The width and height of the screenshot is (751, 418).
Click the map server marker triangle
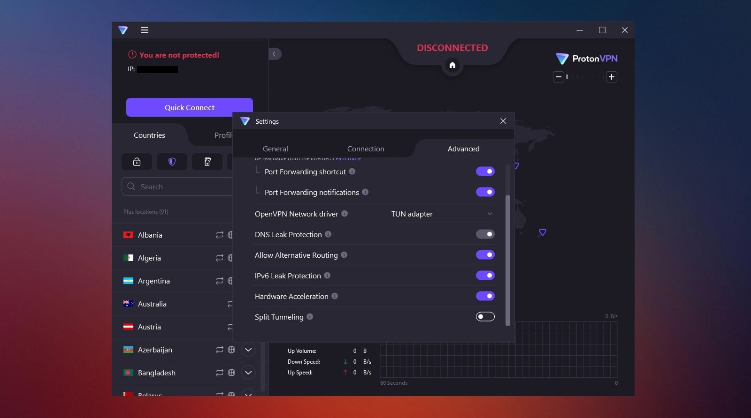click(x=543, y=232)
